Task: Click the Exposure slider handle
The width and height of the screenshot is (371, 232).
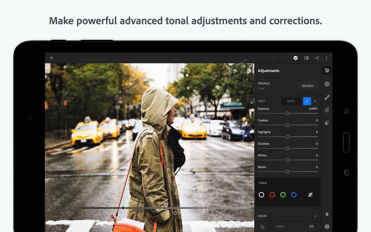Action: coord(288,113)
